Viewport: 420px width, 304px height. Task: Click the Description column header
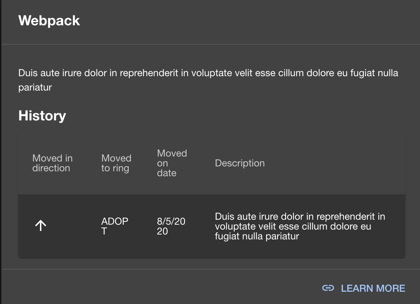[x=240, y=163]
